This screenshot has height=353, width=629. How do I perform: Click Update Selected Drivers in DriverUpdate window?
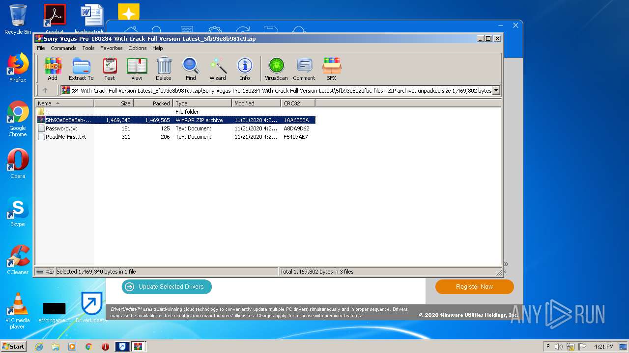pyautogui.click(x=167, y=287)
